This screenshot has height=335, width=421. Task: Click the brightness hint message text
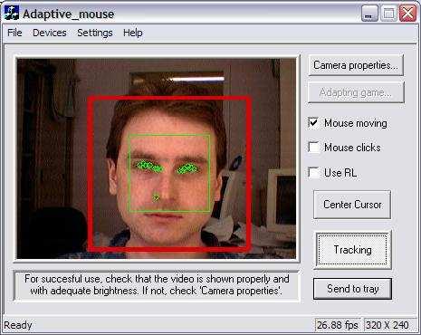click(x=157, y=284)
